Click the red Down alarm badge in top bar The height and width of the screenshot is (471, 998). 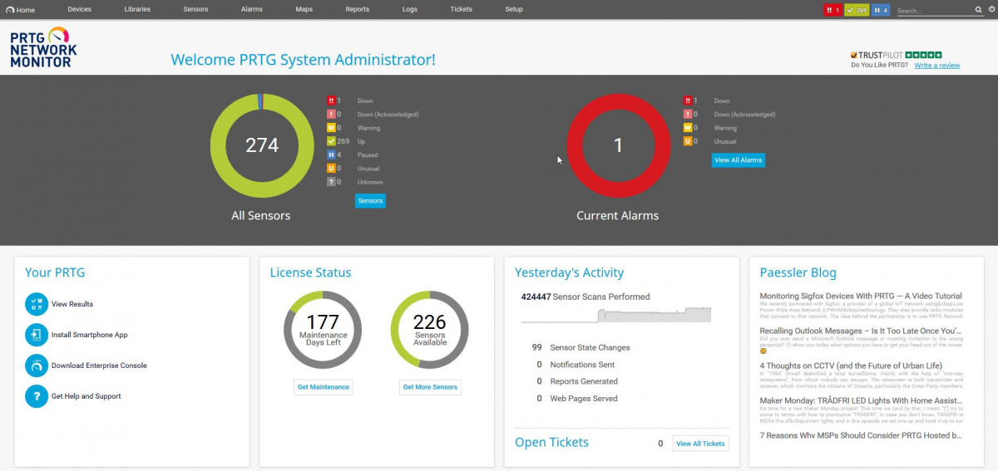tap(832, 10)
